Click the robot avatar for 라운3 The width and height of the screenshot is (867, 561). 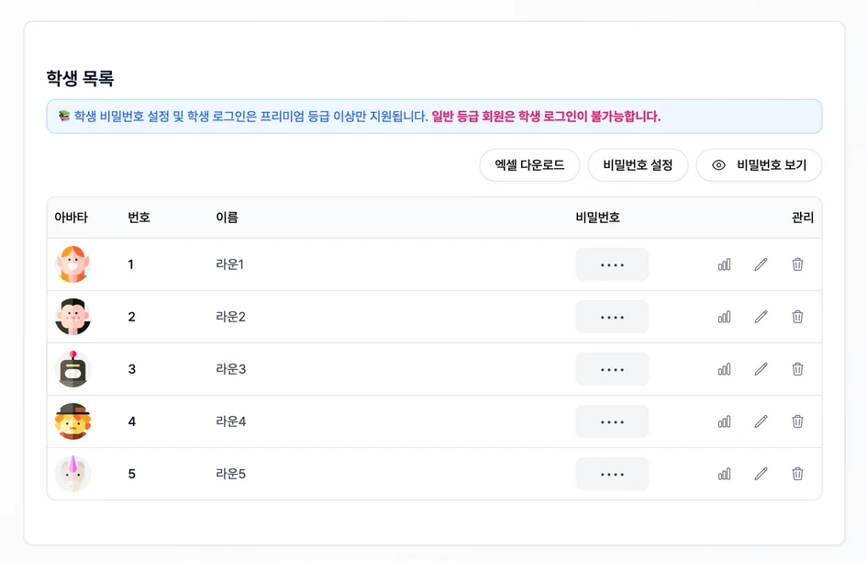pyautogui.click(x=72, y=369)
